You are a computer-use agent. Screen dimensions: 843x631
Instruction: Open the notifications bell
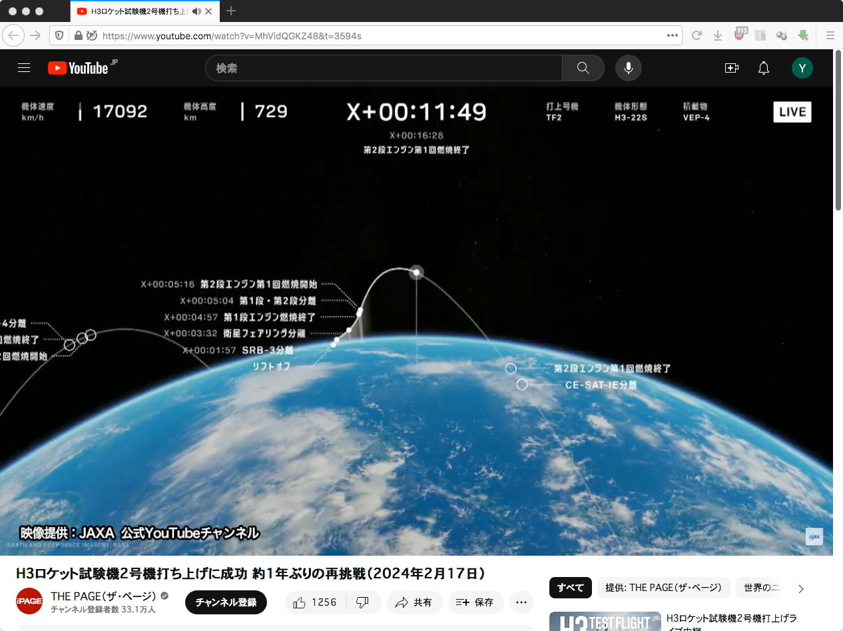click(764, 68)
